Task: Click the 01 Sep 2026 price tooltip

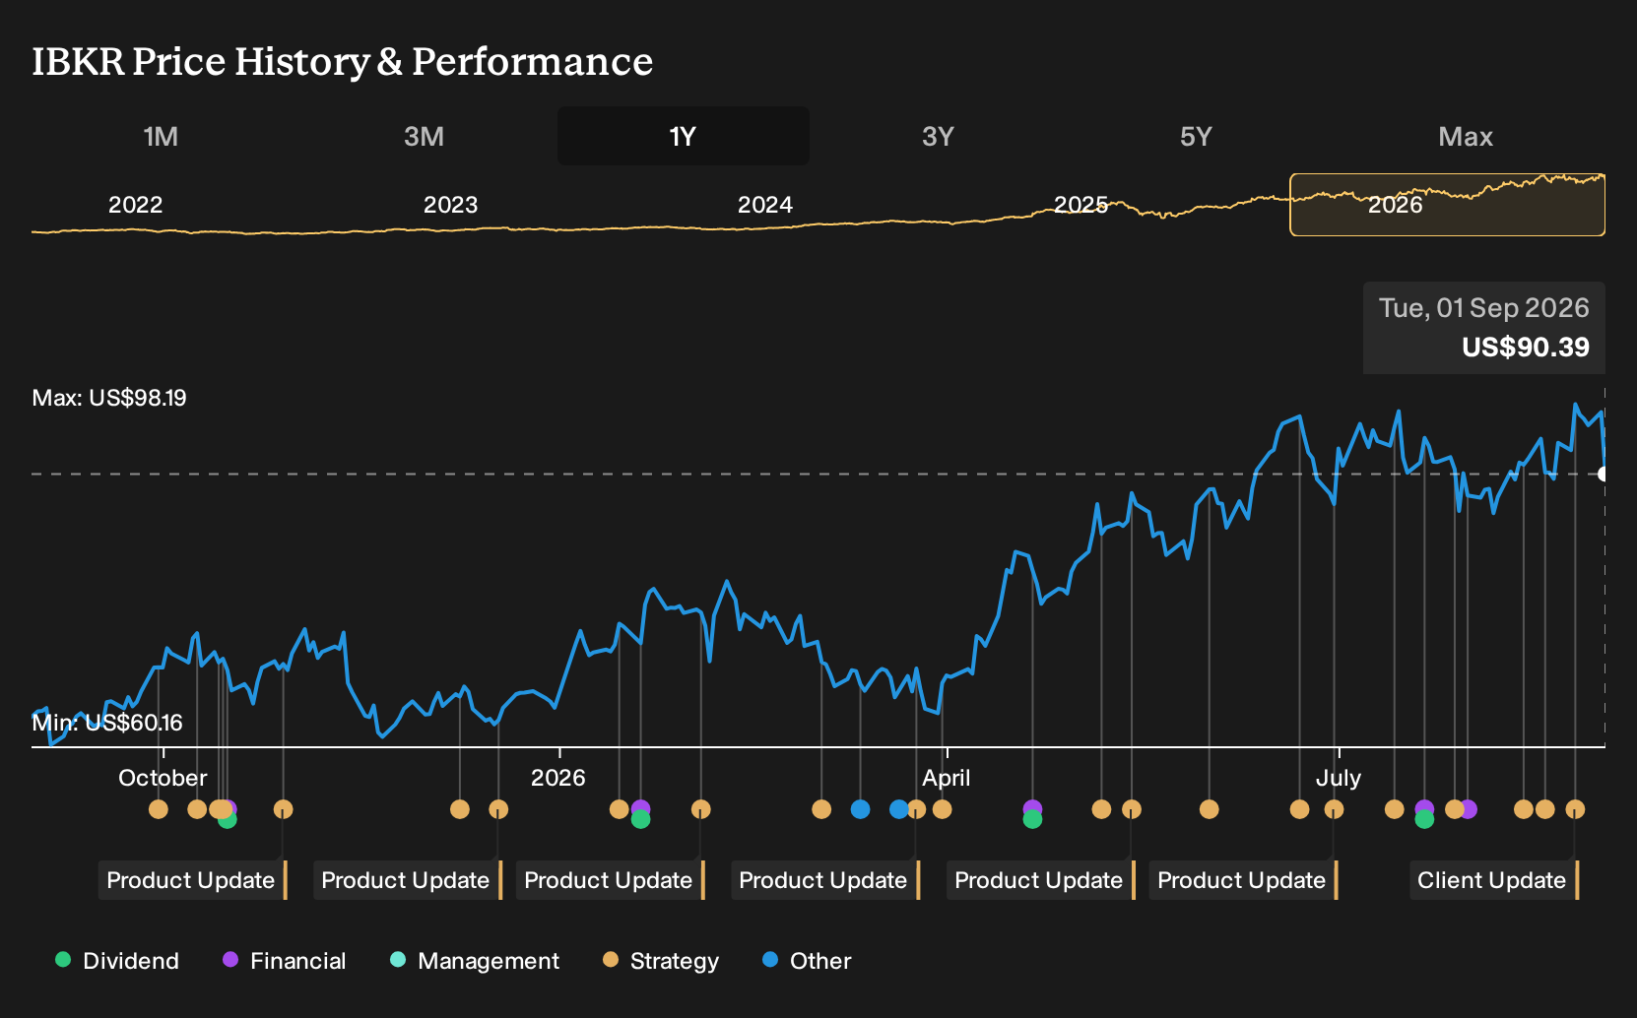Action: 1484,328
